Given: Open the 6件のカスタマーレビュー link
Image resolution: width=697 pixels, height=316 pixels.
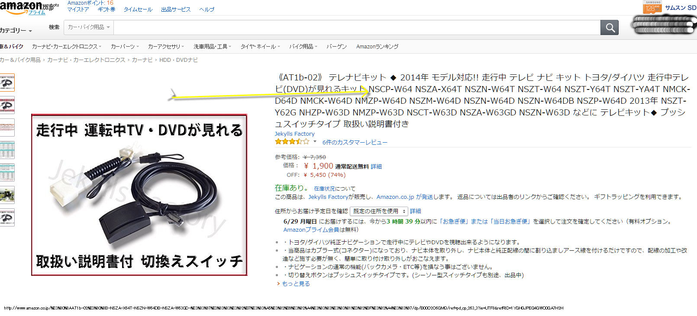Looking at the screenshot, I should (x=355, y=142).
